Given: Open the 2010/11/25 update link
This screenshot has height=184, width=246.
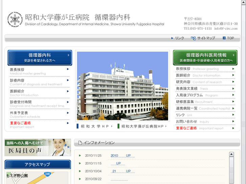Looking at the screenshot, I should click(x=123, y=156).
